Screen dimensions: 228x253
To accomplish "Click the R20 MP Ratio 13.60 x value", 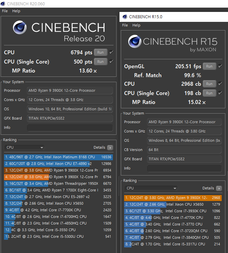I will point(88,71).
